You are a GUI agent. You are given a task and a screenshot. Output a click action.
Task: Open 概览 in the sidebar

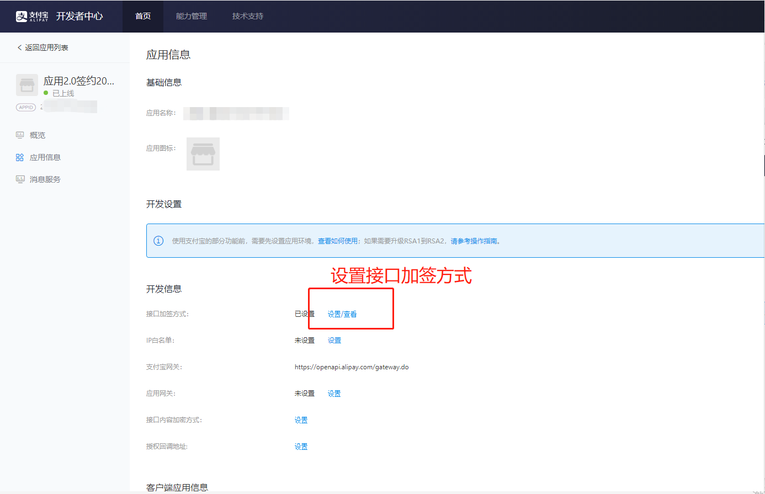[x=38, y=135]
